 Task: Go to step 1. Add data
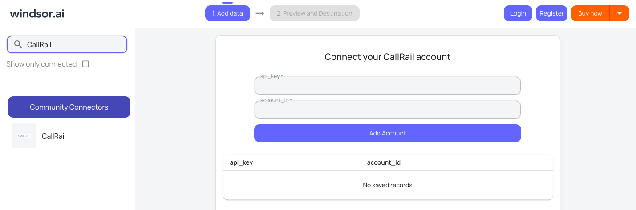(227, 13)
